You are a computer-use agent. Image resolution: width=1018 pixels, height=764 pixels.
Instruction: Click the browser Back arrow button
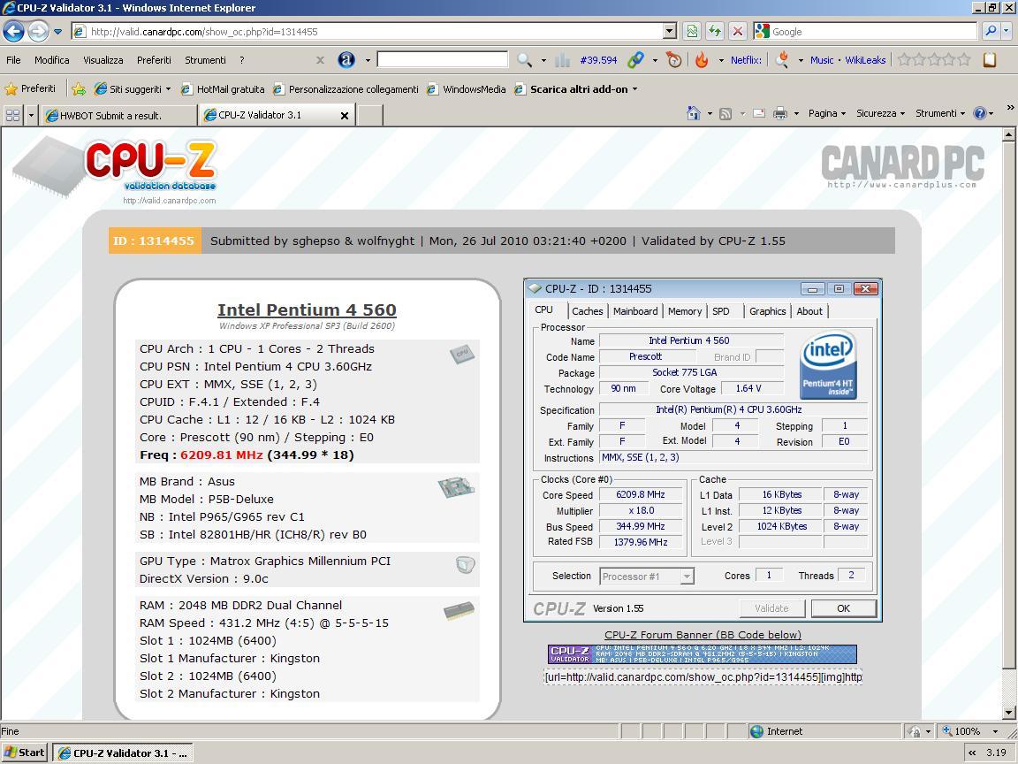coord(13,31)
